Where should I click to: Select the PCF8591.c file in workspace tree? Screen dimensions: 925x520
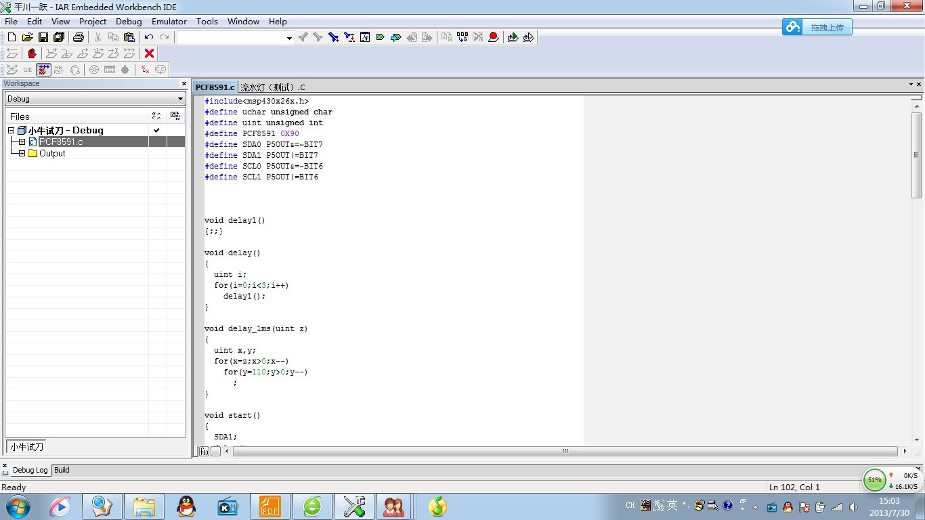pos(61,142)
